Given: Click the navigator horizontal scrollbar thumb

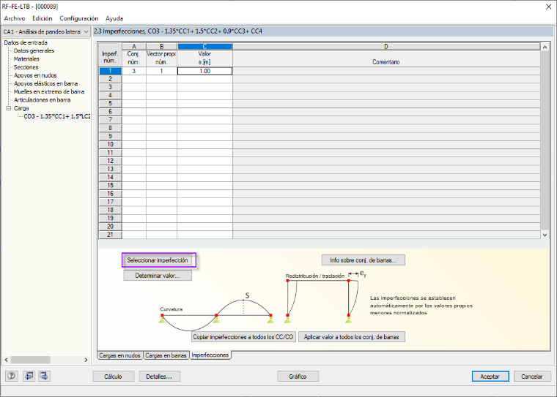Looking at the screenshot, I should 30,360.
